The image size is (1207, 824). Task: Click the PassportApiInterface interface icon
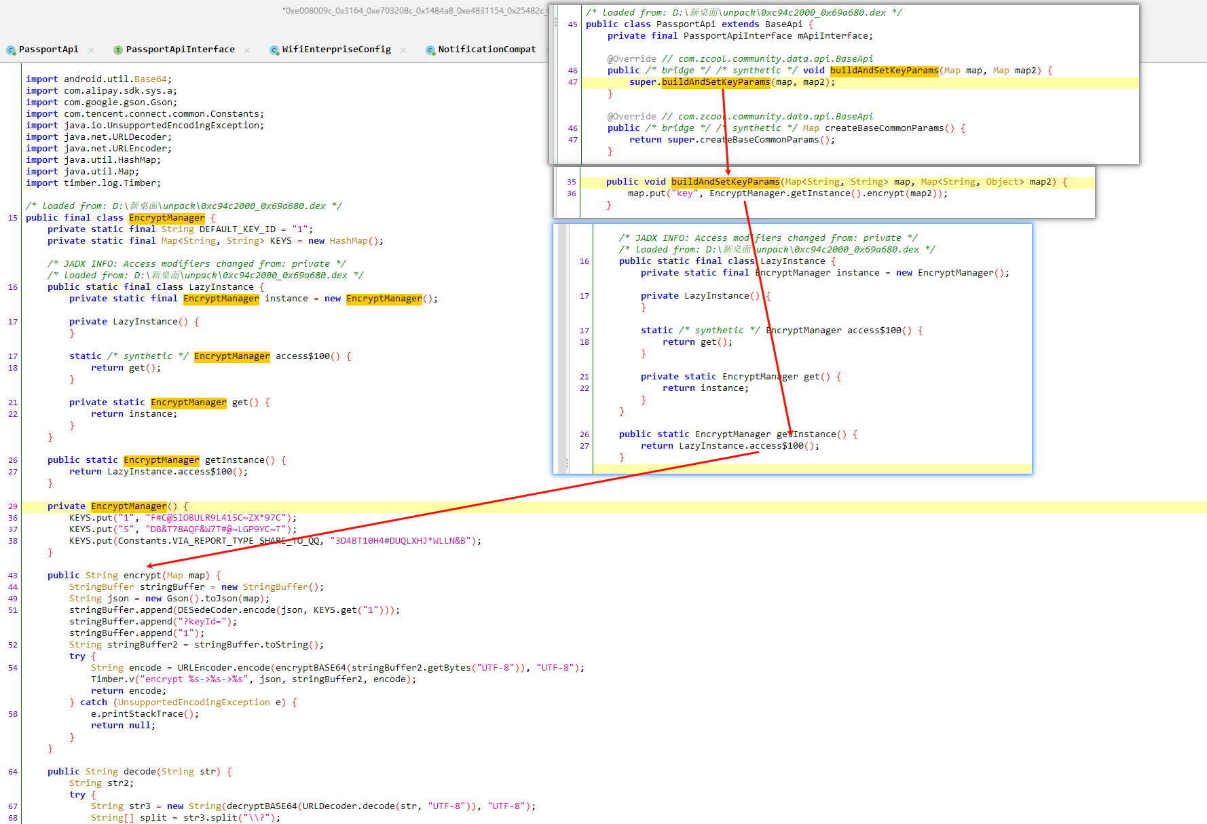(x=118, y=50)
